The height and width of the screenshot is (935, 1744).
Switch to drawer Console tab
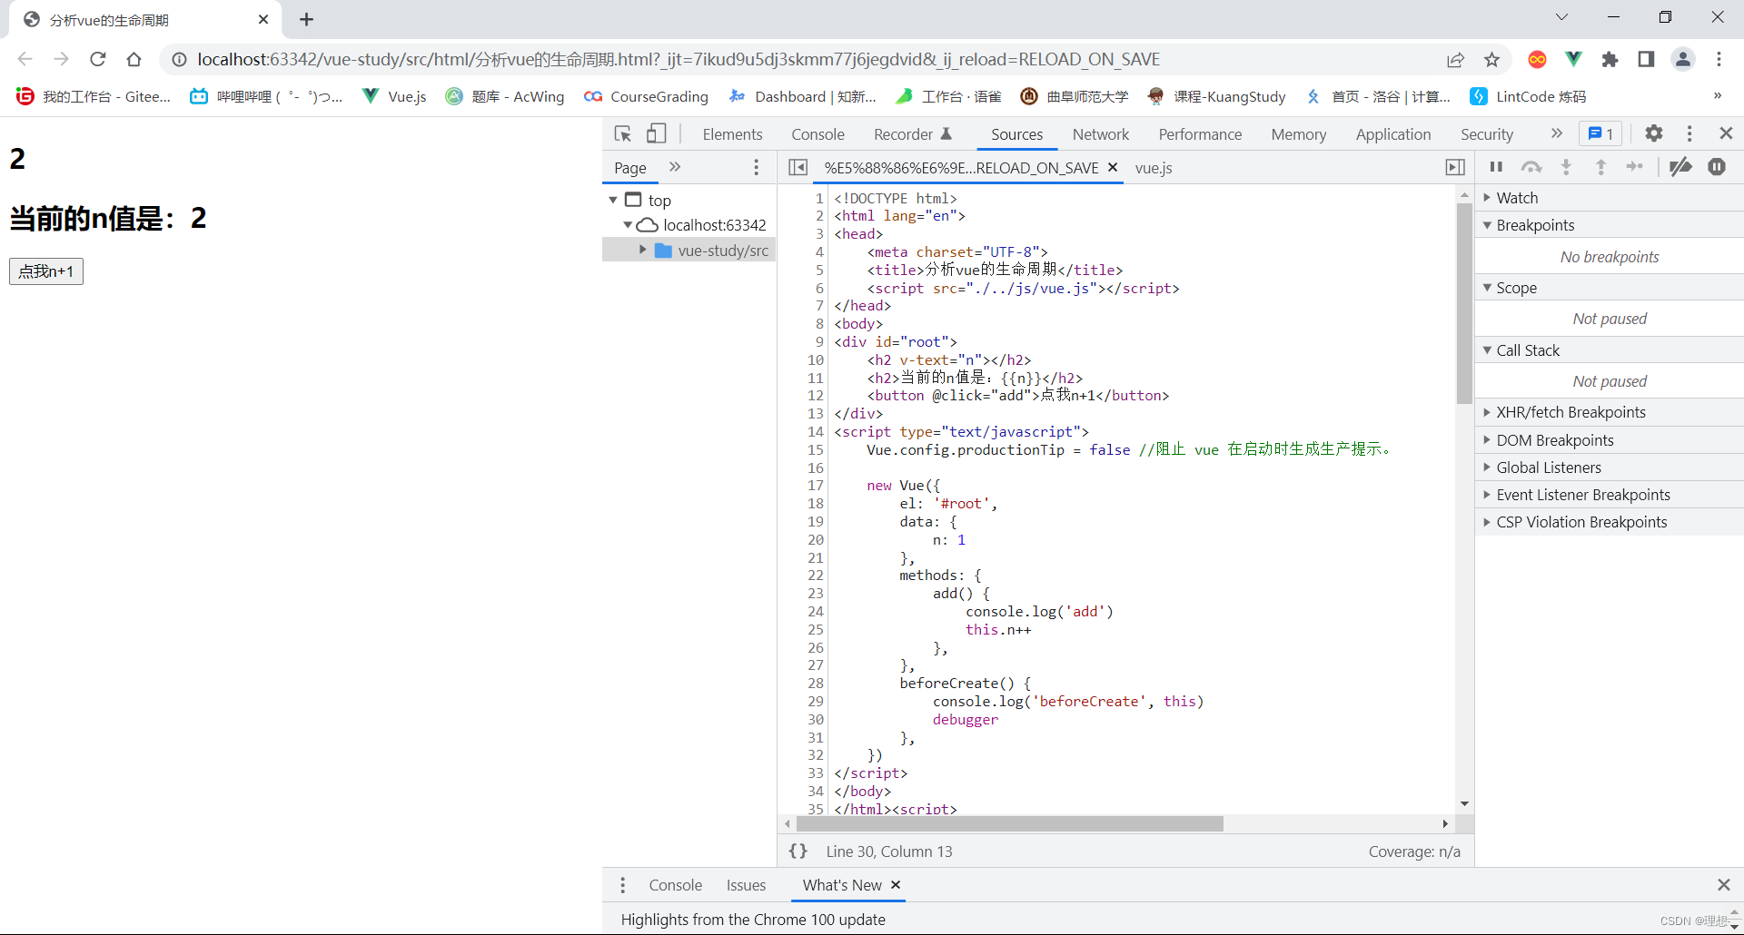pos(675,885)
